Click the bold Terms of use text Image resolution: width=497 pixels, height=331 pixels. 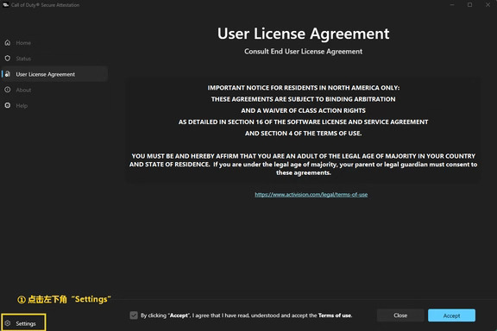(335, 315)
